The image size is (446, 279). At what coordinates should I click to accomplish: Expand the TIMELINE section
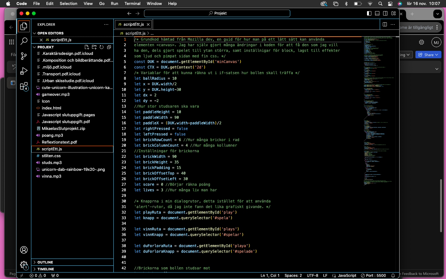click(x=46, y=269)
